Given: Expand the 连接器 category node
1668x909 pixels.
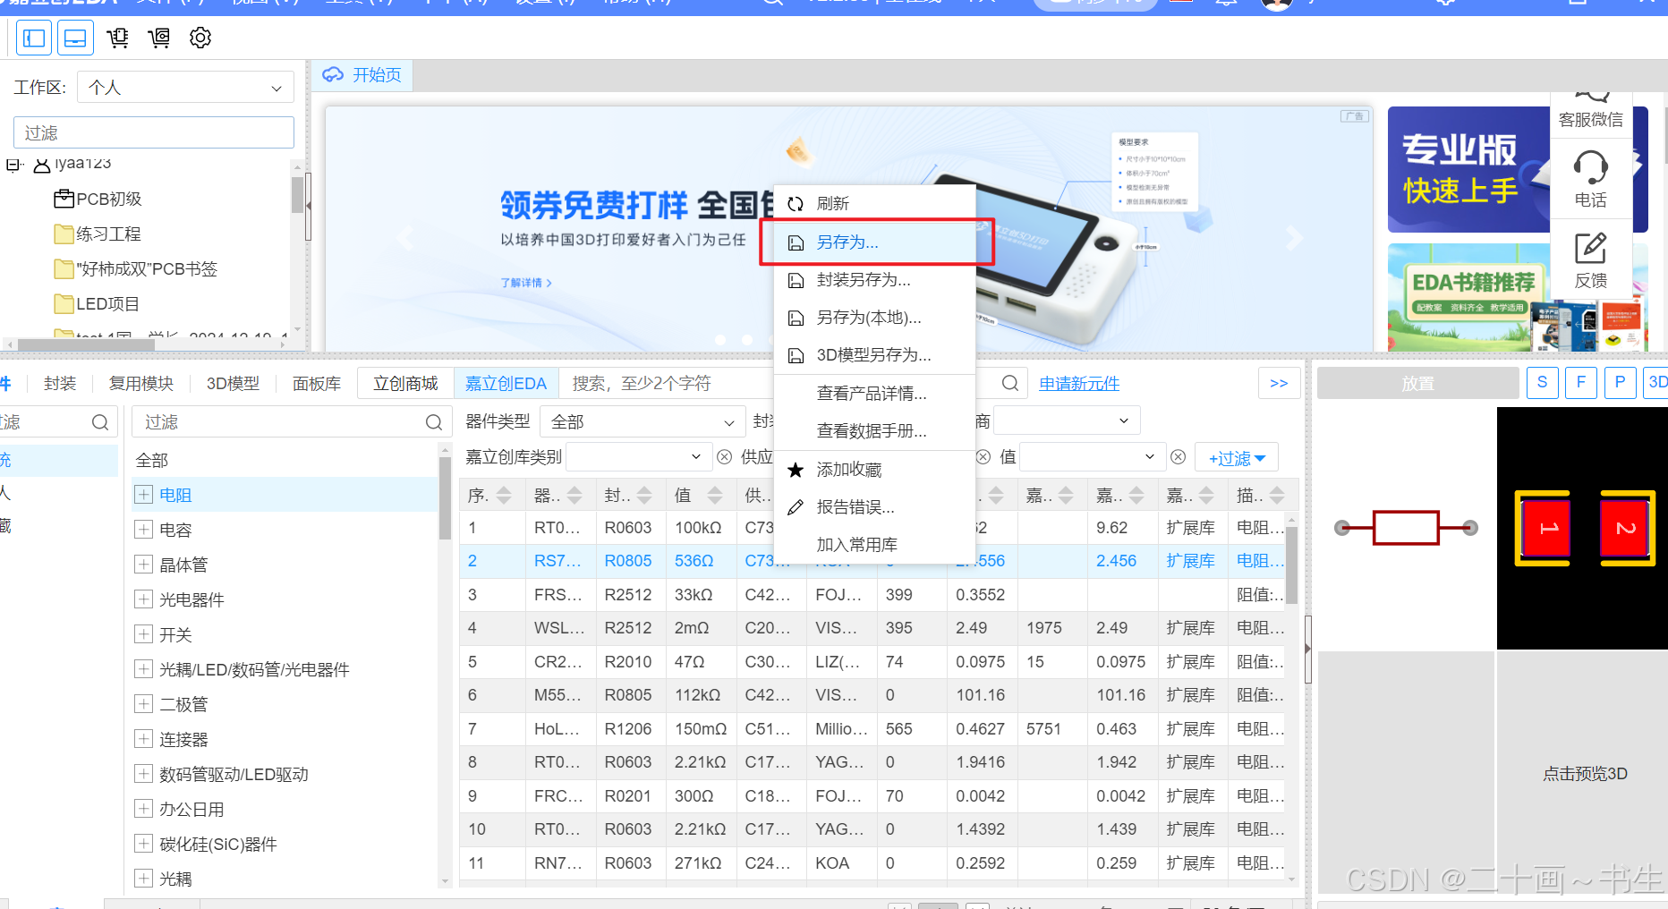Looking at the screenshot, I should click(x=143, y=739).
